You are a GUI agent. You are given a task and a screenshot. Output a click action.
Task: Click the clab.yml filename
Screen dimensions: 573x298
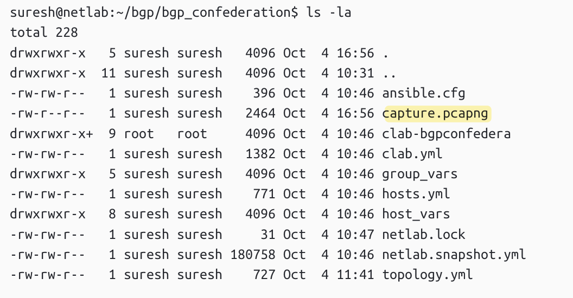[412, 154]
